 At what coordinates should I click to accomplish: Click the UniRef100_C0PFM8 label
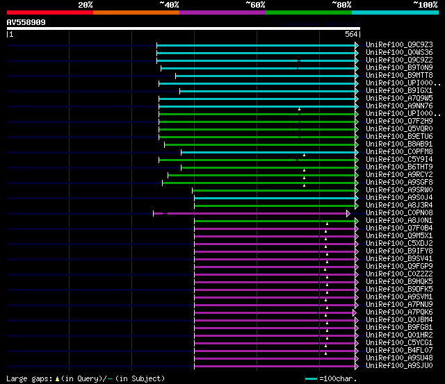[399, 152]
